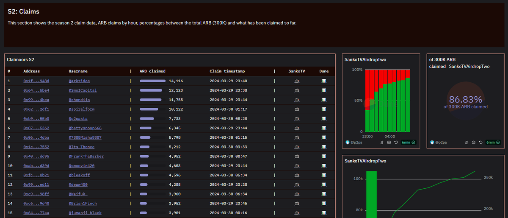Open the Dune chart icon for @Brian1Finch
This screenshot has width=508, height=218.
pos(324,203)
